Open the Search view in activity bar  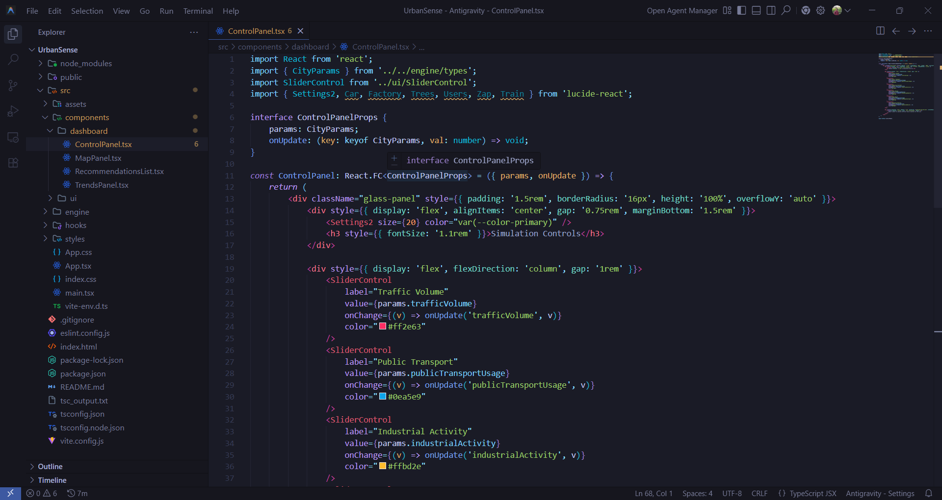[x=13, y=60]
